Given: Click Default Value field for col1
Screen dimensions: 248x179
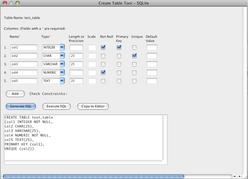Looking at the screenshot, I should 152,47.
